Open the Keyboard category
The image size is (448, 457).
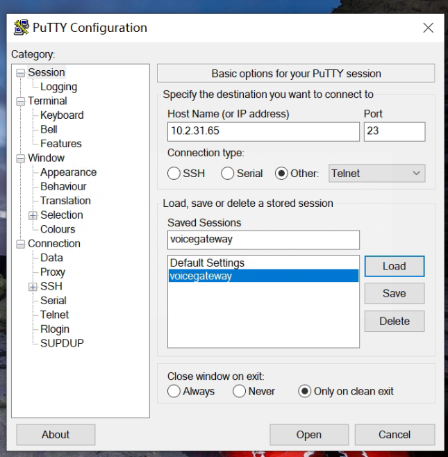62,115
